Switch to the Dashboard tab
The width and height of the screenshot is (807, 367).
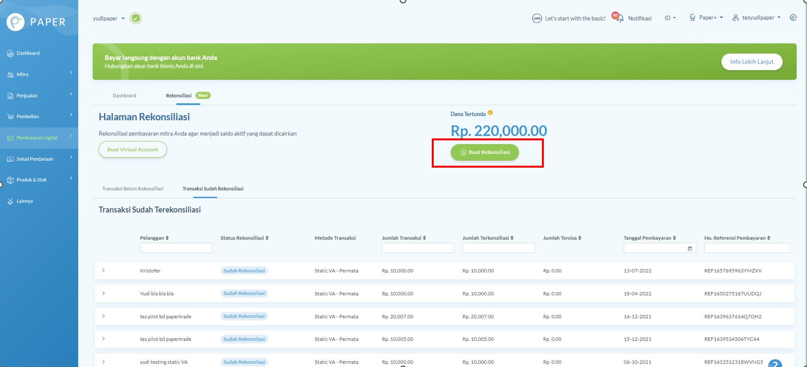click(x=125, y=96)
